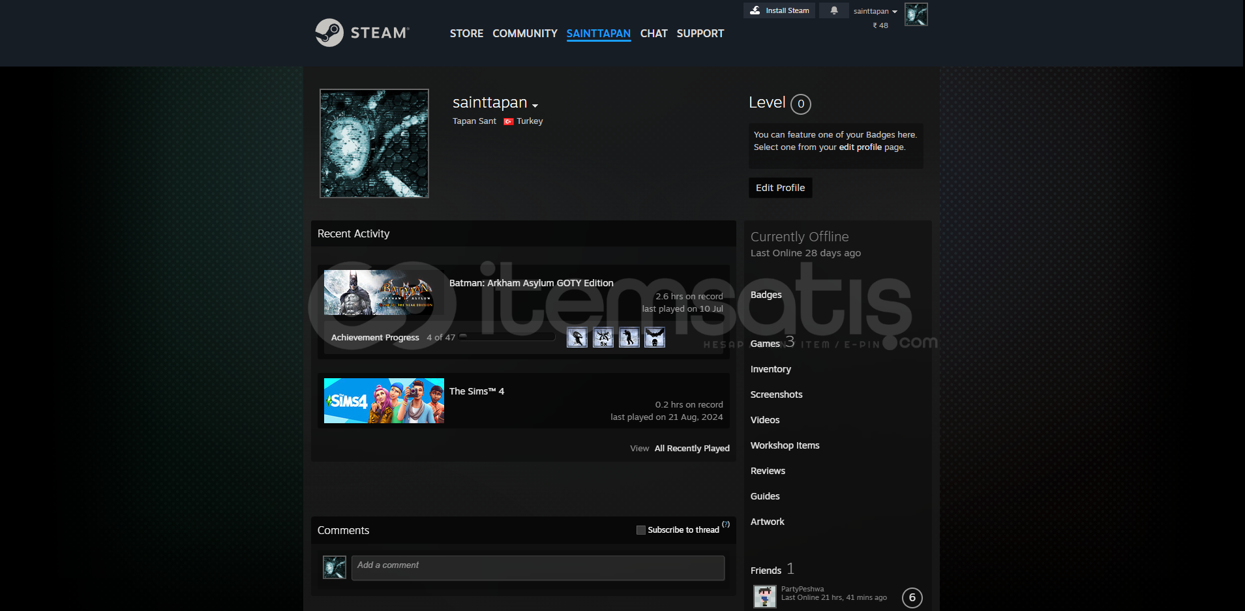This screenshot has width=1245, height=611.
Task: Open The Sims™ 4 title link
Action: [x=477, y=391]
